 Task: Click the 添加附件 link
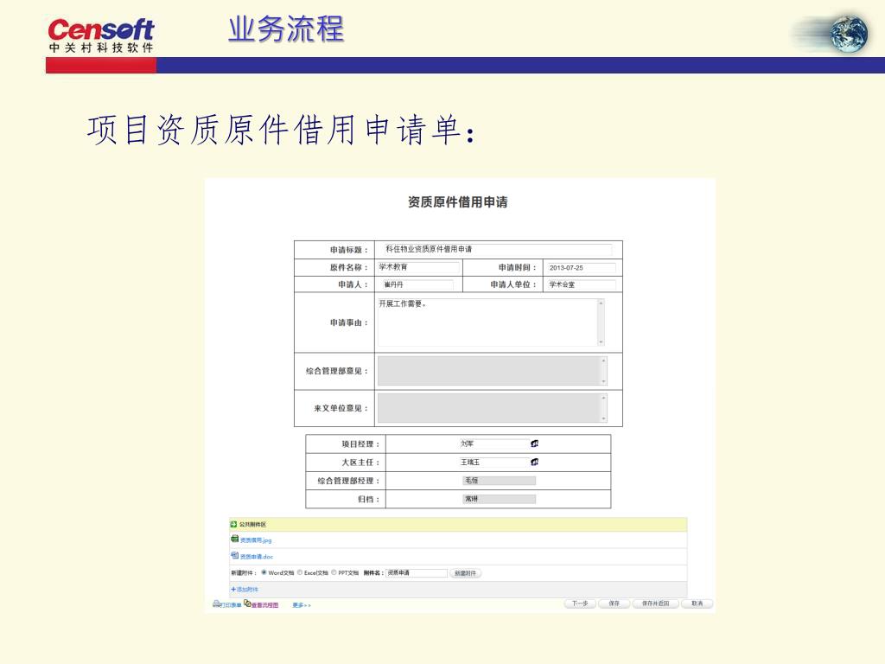(247, 590)
